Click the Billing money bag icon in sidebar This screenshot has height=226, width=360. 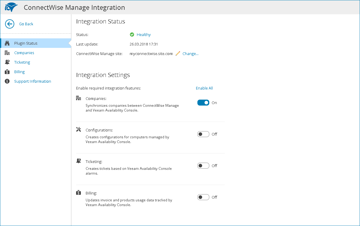click(x=7, y=72)
